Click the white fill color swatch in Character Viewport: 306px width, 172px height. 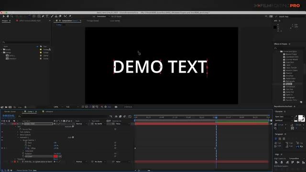click(x=300, y=117)
